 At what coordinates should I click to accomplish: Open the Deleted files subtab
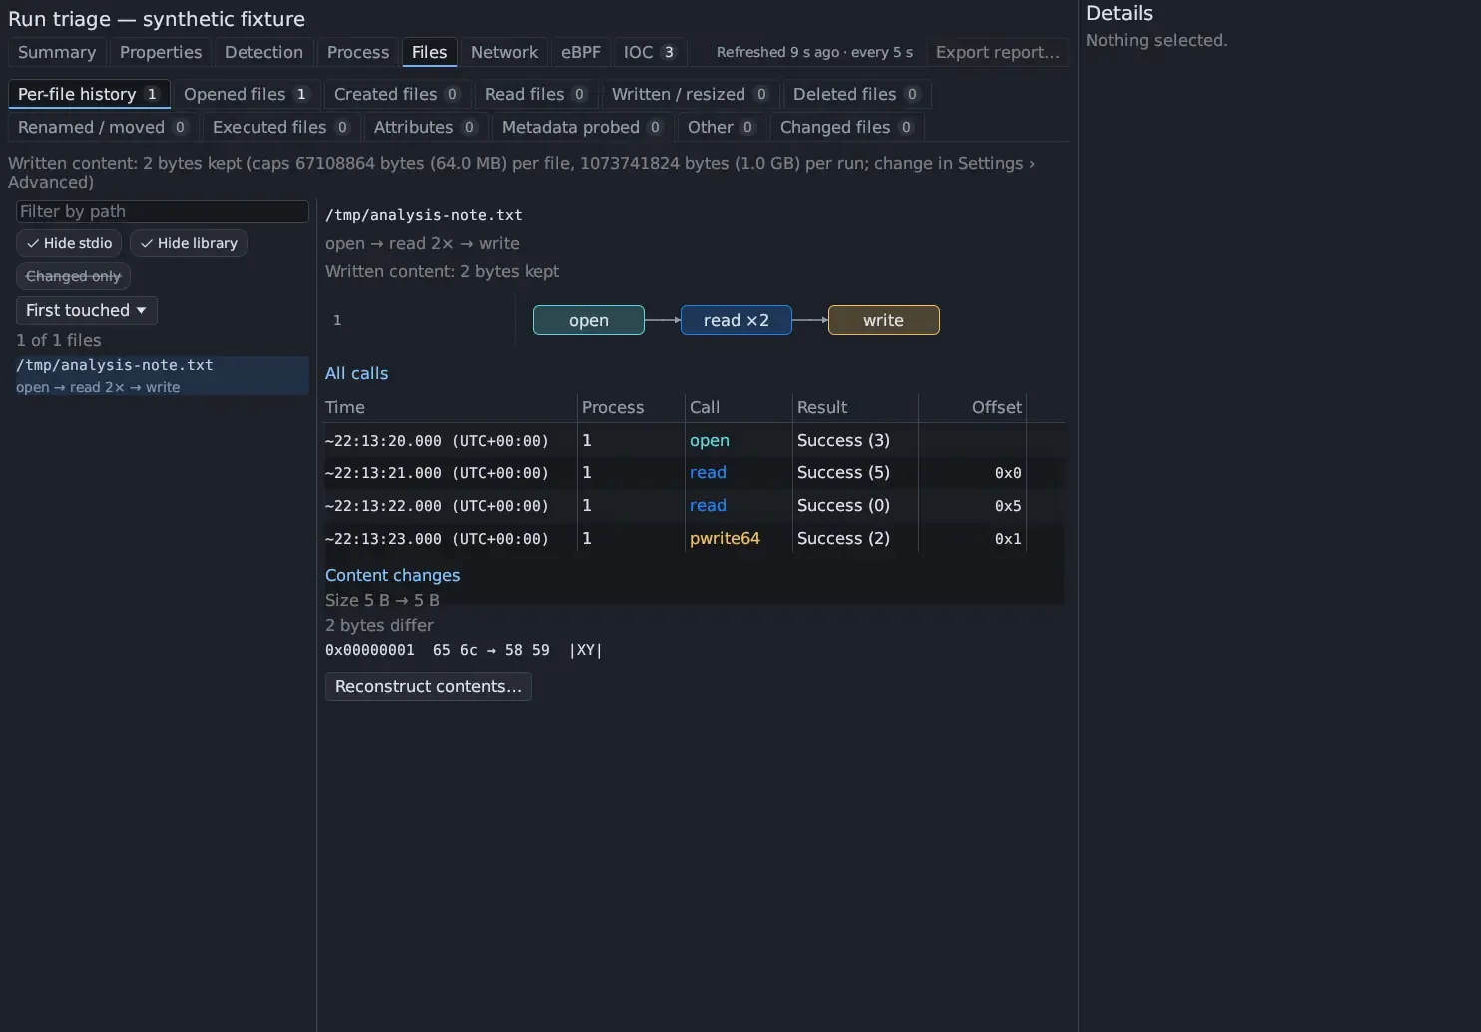click(856, 94)
